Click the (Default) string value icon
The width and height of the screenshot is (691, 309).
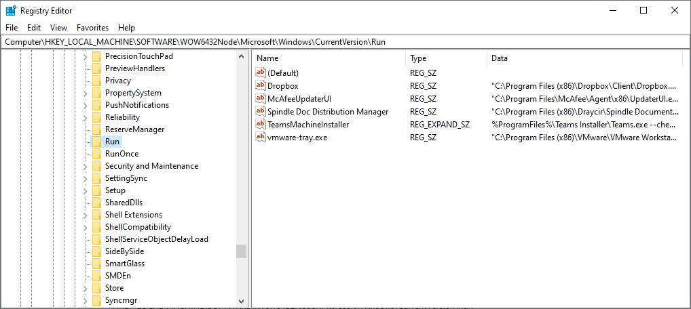point(261,73)
